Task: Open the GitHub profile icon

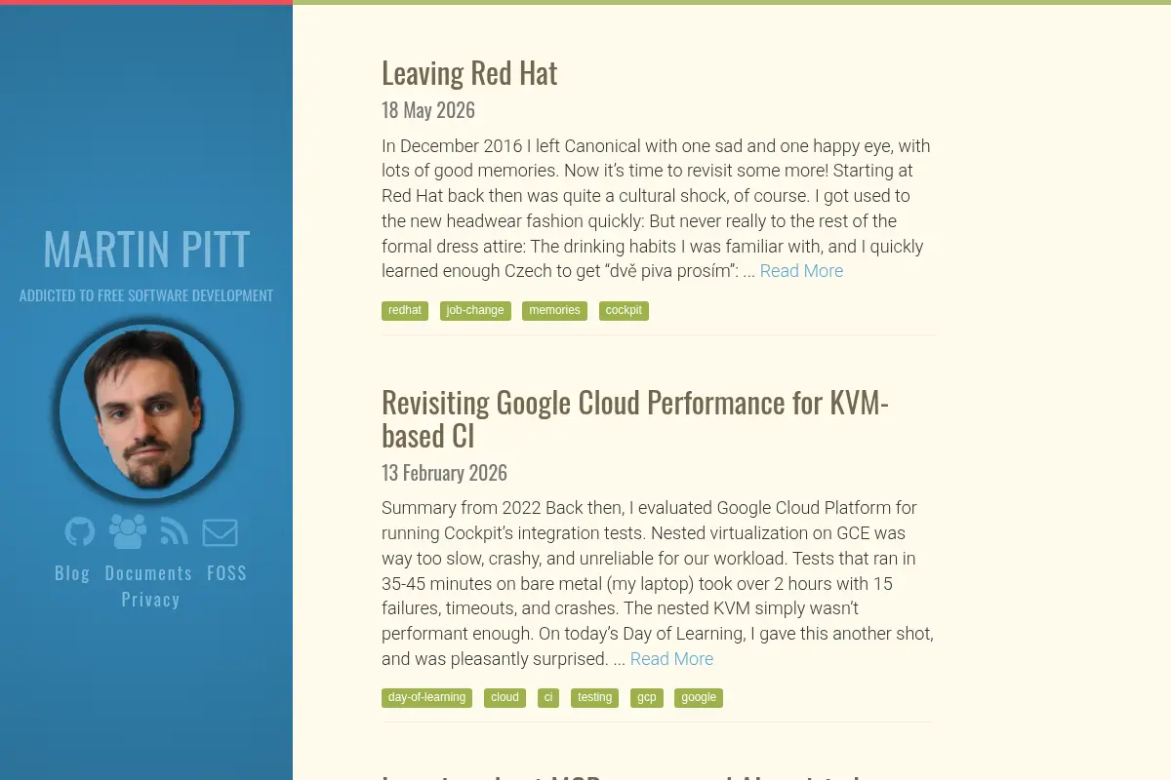Action: pyautogui.click(x=80, y=531)
